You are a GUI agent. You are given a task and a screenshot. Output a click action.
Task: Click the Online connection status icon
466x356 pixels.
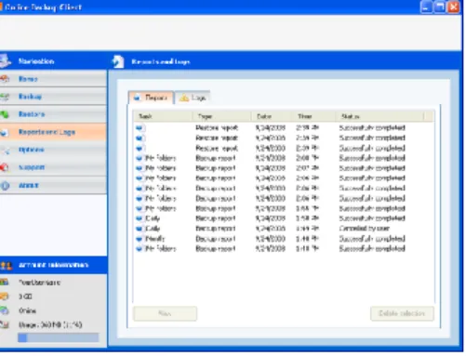click(4, 310)
